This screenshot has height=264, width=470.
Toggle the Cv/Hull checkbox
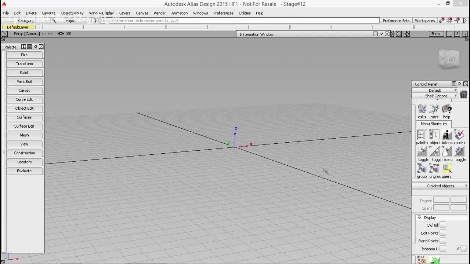[x=443, y=225]
